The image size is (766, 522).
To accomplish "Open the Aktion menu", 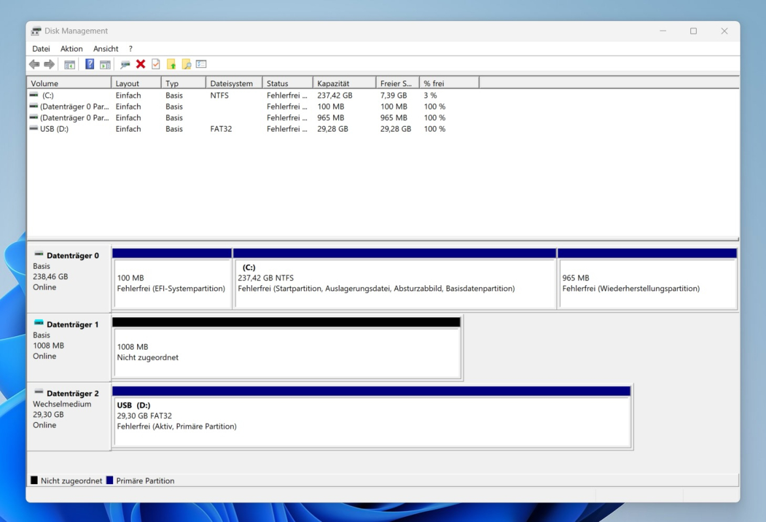I will coord(71,49).
